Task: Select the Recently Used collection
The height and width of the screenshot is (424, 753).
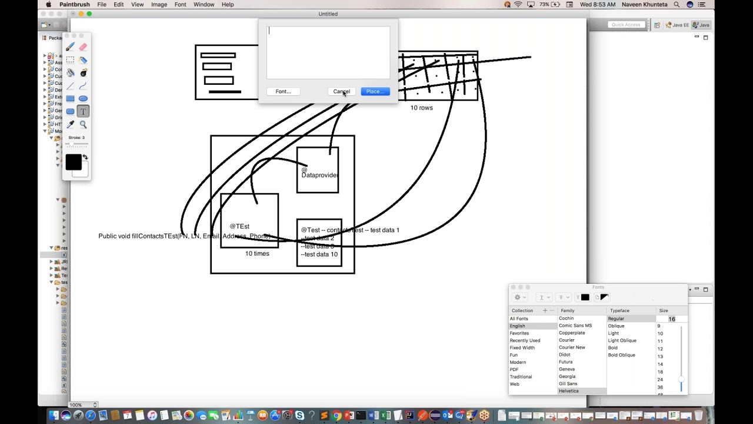Action: pos(533,340)
